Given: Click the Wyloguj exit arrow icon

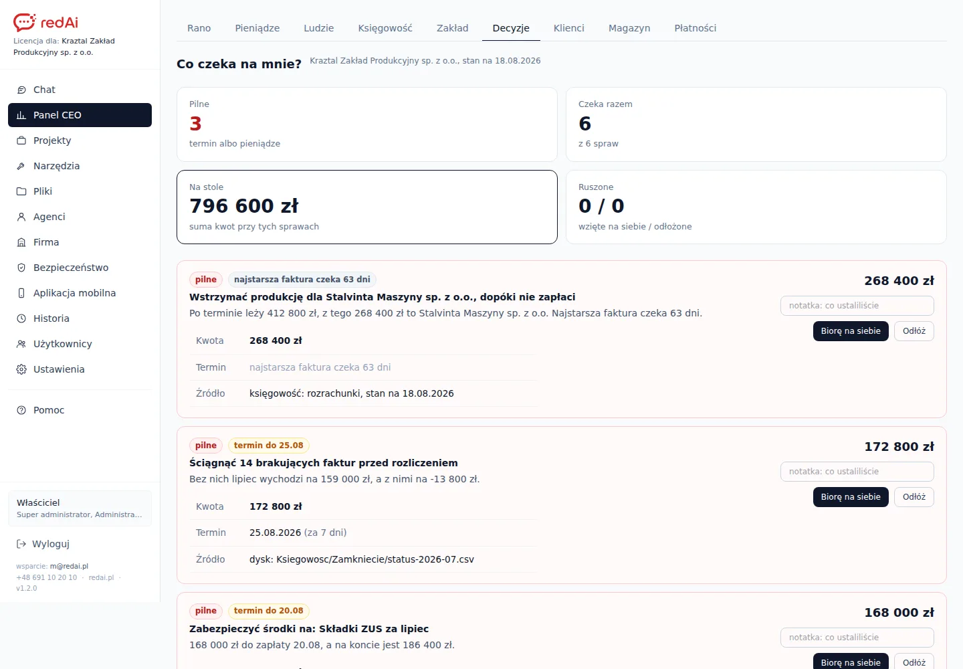Looking at the screenshot, I should pyautogui.click(x=21, y=544).
